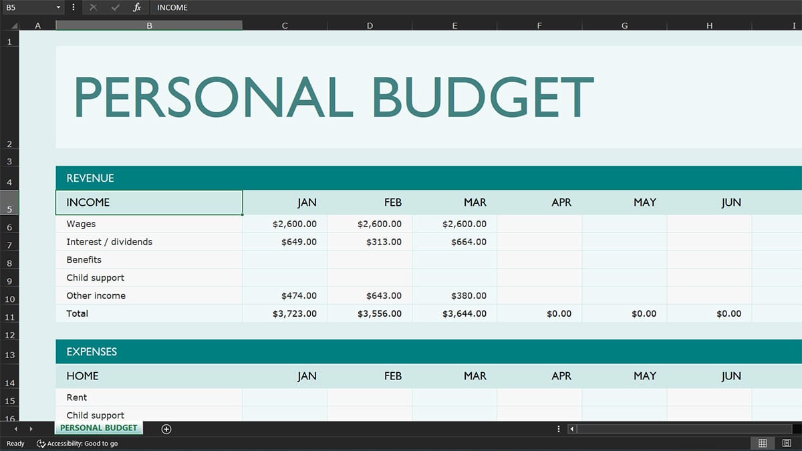Select the Normal view icon

pyautogui.click(x=763, y=443)
